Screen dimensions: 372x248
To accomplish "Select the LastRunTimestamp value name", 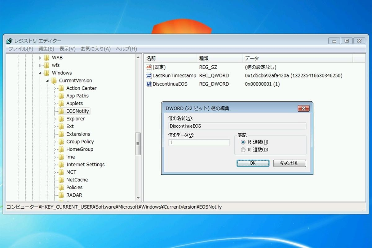I will coord(175,75).
